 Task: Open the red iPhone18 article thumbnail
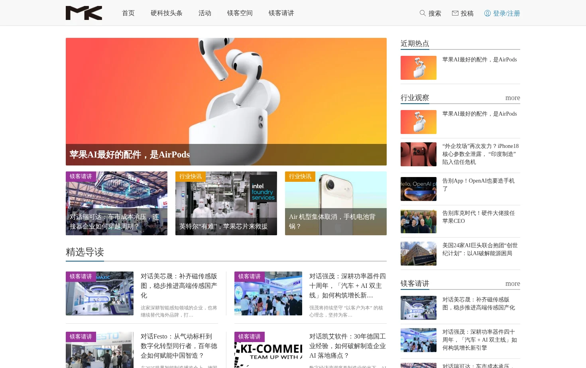[419, 154]
